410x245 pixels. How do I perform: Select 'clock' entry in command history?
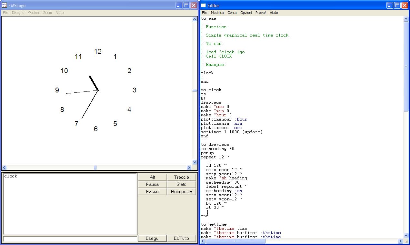[x=11, y=176]
